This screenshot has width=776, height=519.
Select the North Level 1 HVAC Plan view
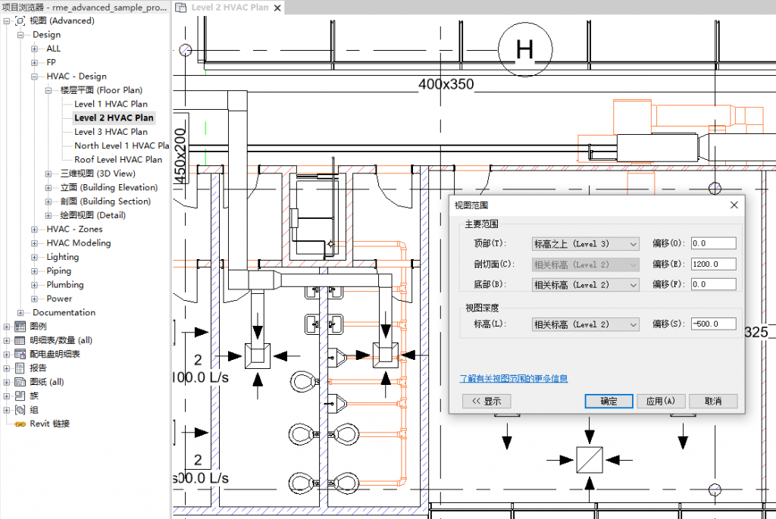tap(122, 145)
